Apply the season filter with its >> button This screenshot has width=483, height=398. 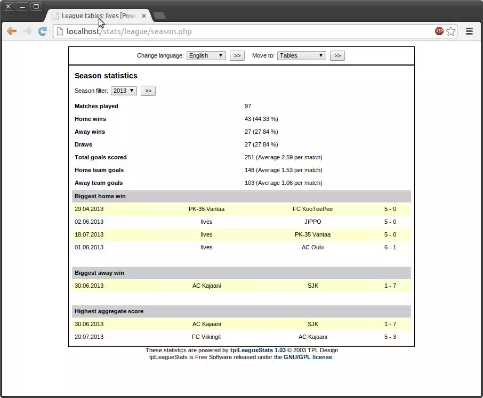[x=148, y=91]
